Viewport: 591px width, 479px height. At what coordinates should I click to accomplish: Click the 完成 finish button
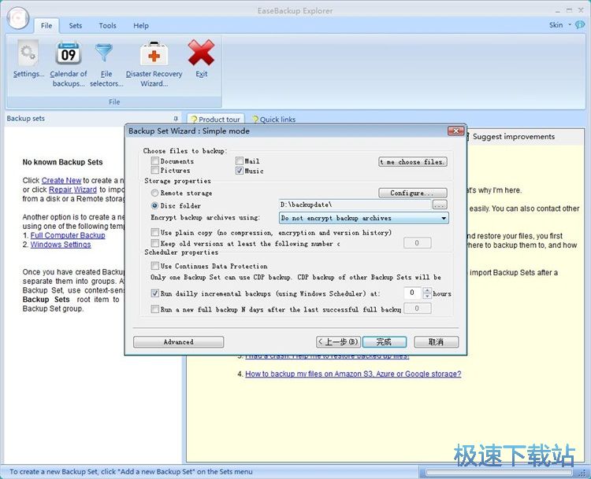[x=384, y=341]
